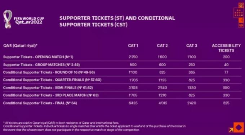The height and width of the screenshot is (135, 245).
Task: Click the orange dotted pattern graphic at top right
Action: (239, 13)
